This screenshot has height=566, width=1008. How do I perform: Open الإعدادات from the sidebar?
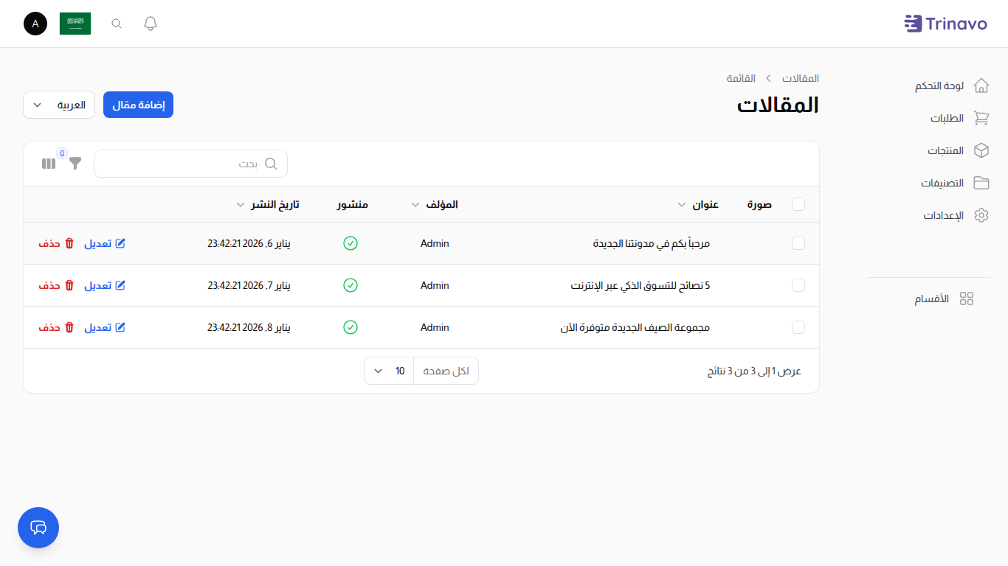tap(981, 214)
